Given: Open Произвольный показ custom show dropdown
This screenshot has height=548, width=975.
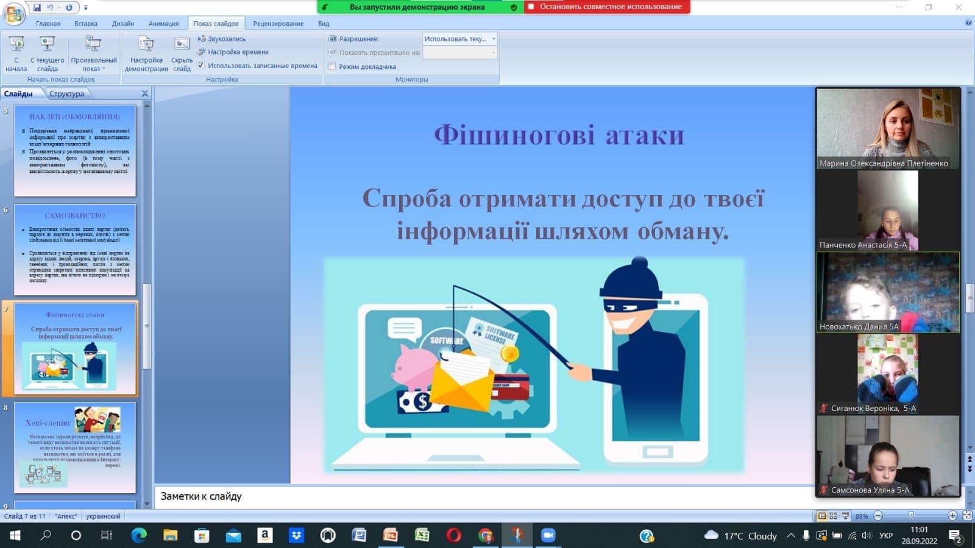Looking at the screenshot, I should 94,54.
